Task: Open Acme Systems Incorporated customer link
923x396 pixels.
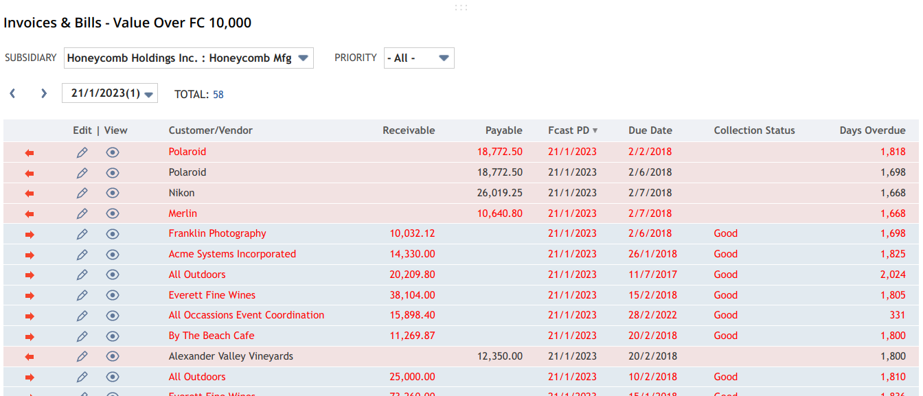Action: [x=232, y=254]
